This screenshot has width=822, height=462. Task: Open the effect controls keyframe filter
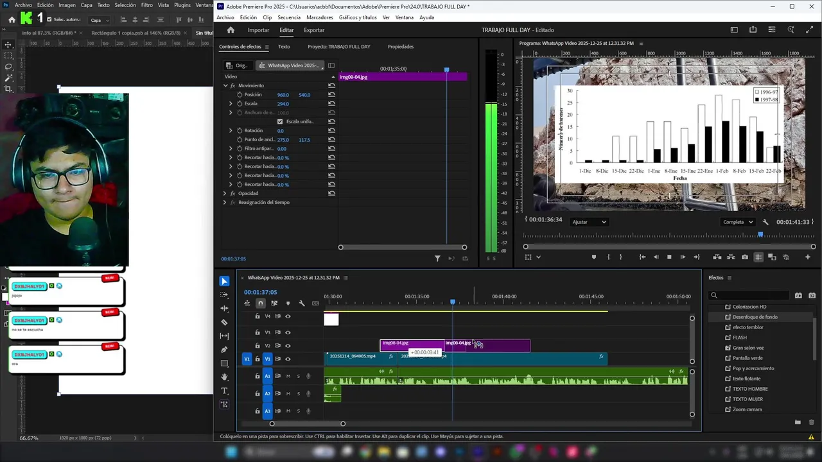pos(437,259)
